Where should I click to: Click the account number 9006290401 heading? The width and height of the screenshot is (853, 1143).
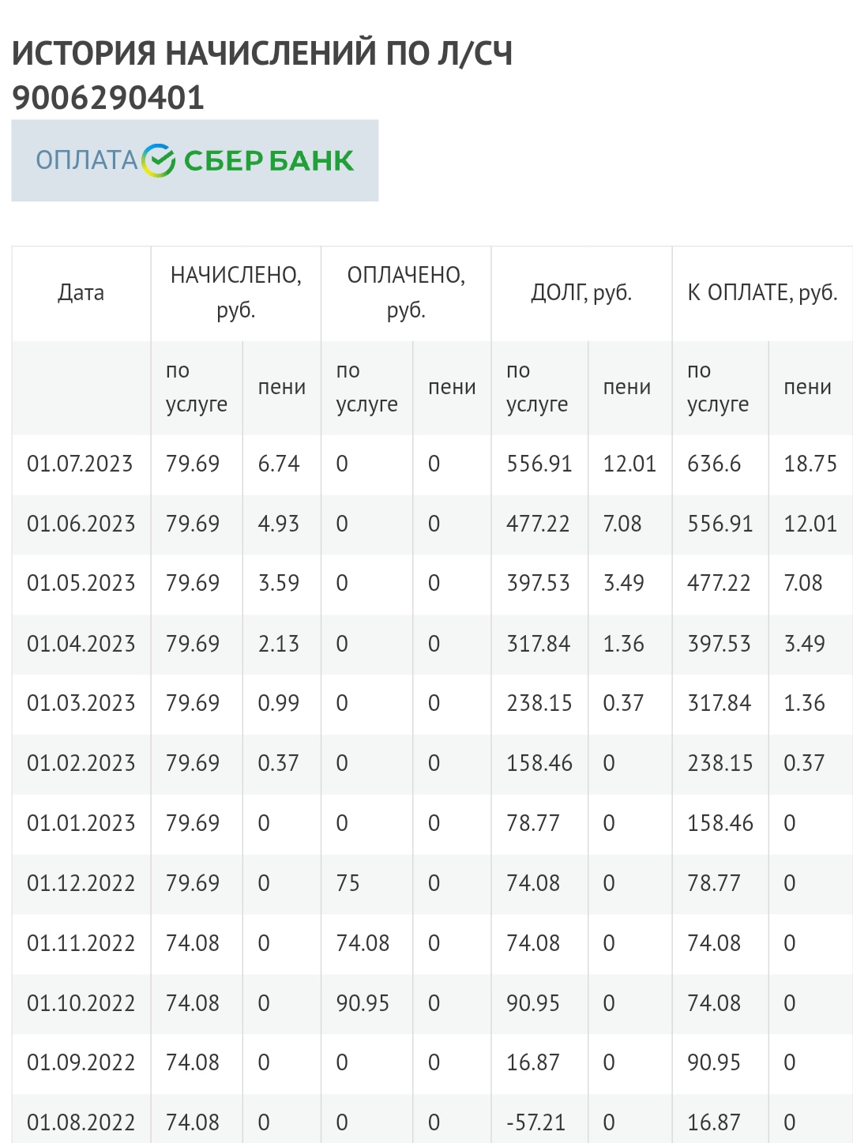108,98
